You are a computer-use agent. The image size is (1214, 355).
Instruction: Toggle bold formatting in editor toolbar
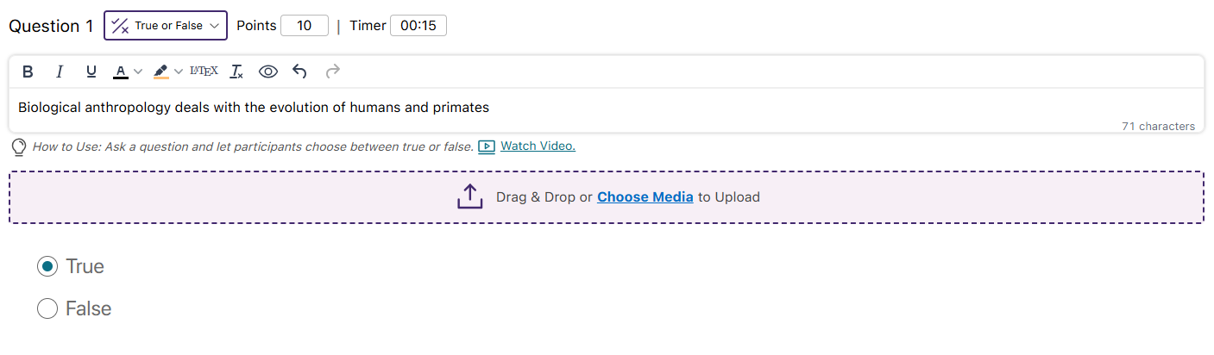pos(28,72)
